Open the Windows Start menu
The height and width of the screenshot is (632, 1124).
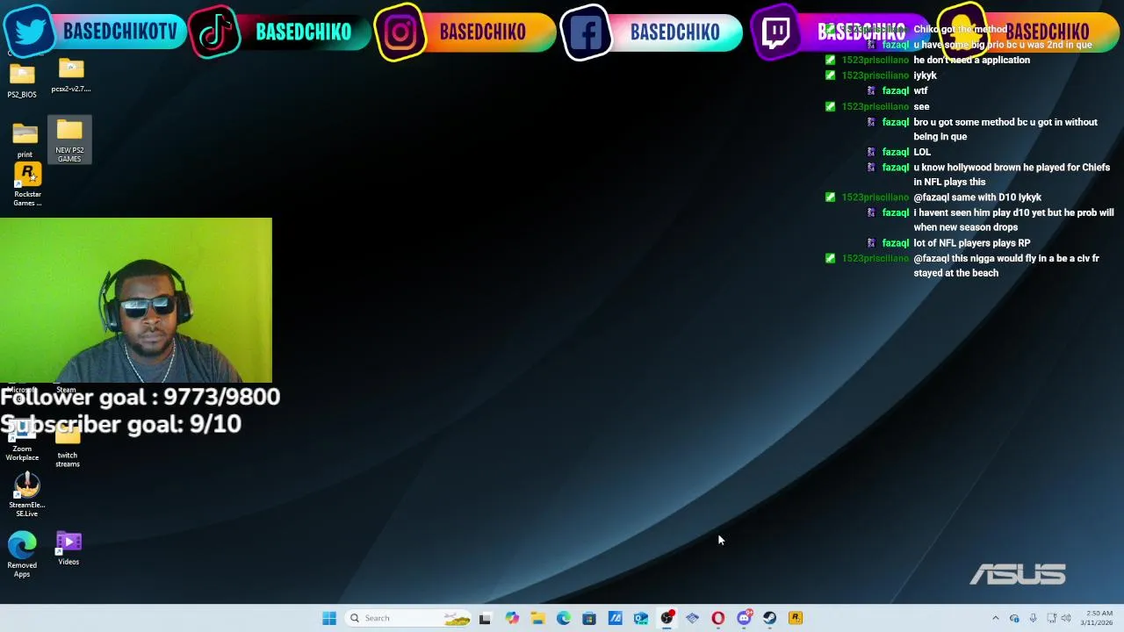coord(329,618)
